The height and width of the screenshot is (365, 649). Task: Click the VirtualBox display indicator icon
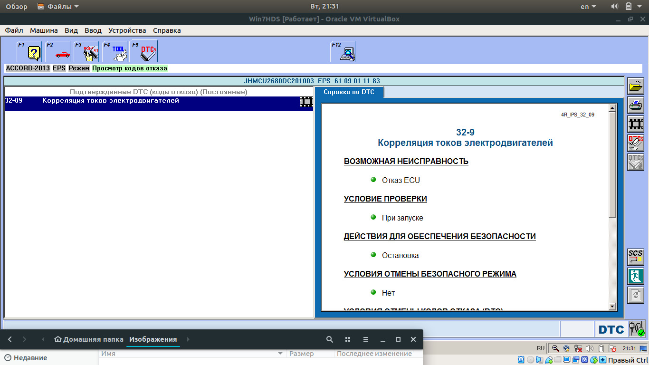coord(567,360)
